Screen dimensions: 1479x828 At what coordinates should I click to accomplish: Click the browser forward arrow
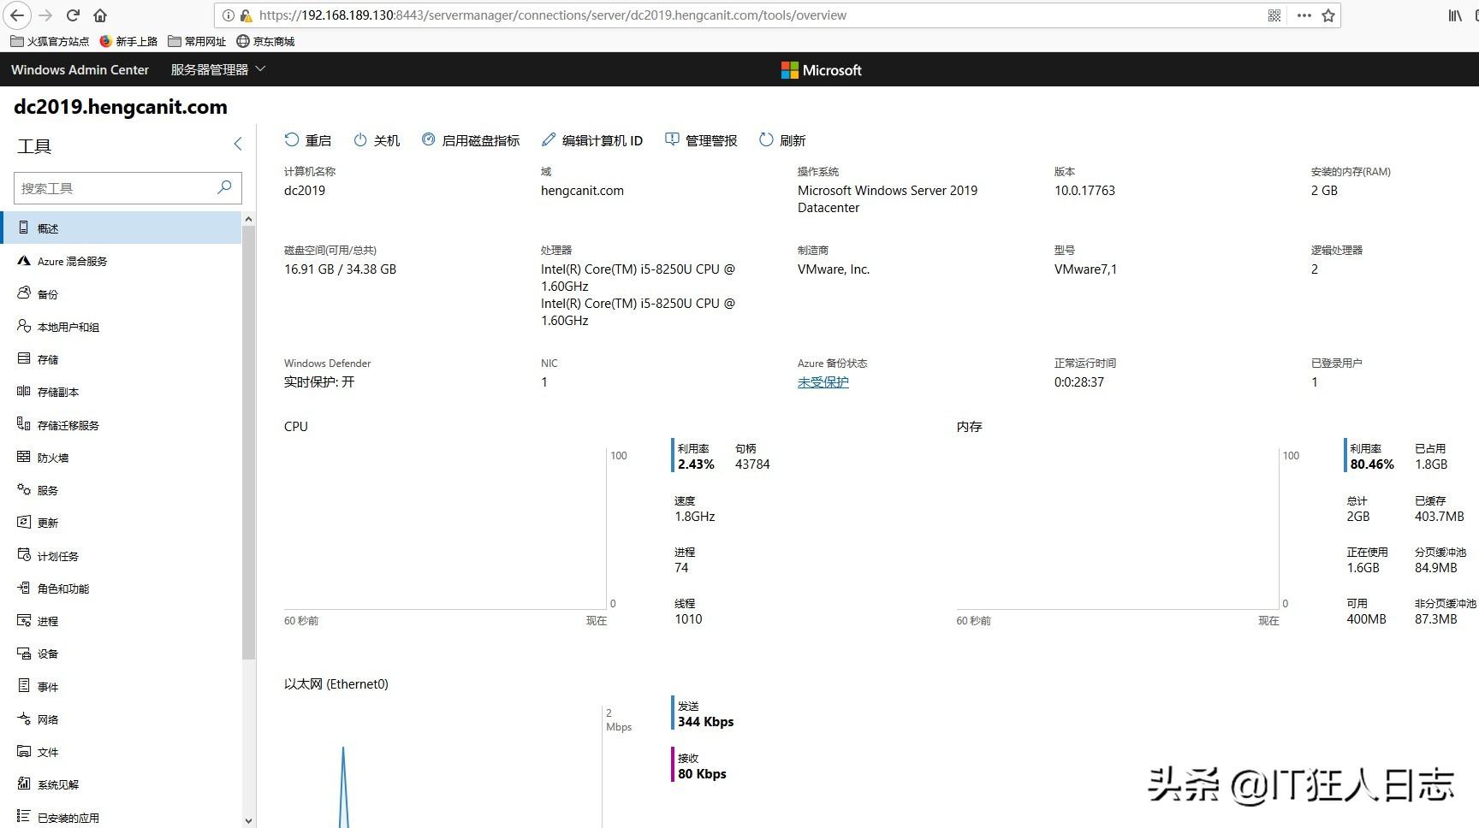pyautogui.click(x=45, y=15)
